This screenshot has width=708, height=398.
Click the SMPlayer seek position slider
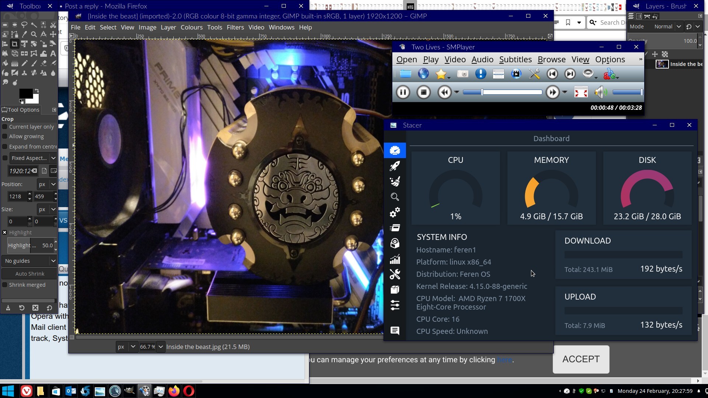(x=502, y=92)
